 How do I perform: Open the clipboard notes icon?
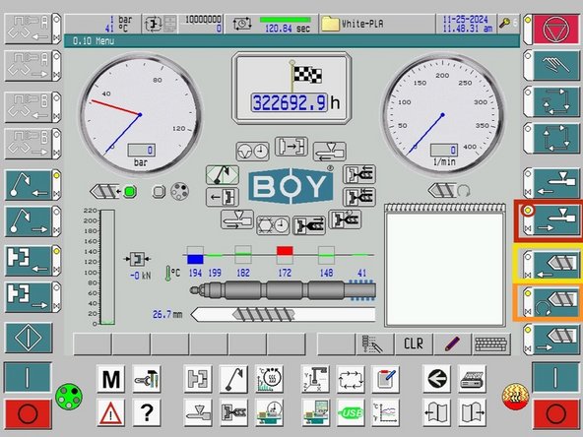click(x=386, y=379)
